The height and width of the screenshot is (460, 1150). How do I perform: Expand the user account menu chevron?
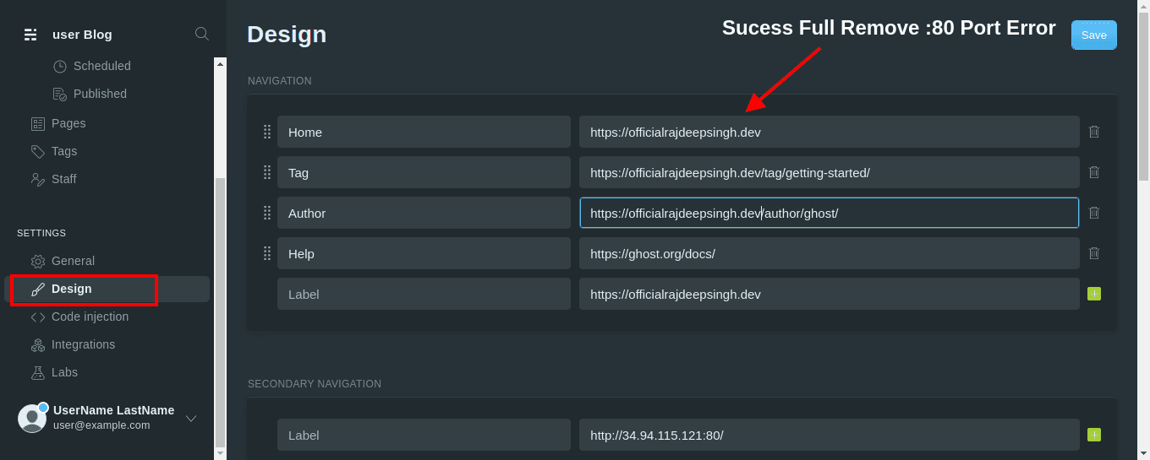click(x=191, y=418)
